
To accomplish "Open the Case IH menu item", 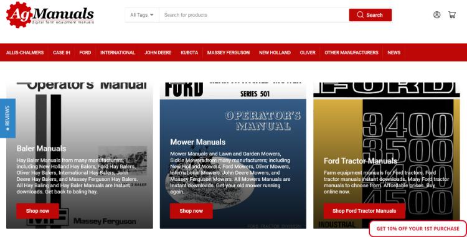I will tap(62, 53).
